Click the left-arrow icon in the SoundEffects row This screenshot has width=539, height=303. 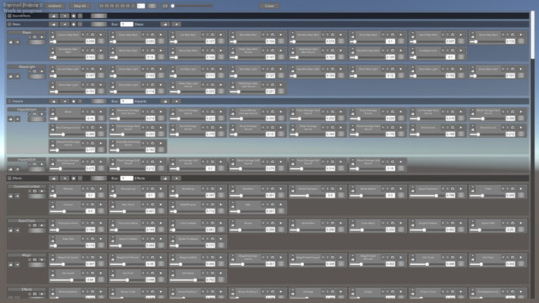(x=64, y=16)
